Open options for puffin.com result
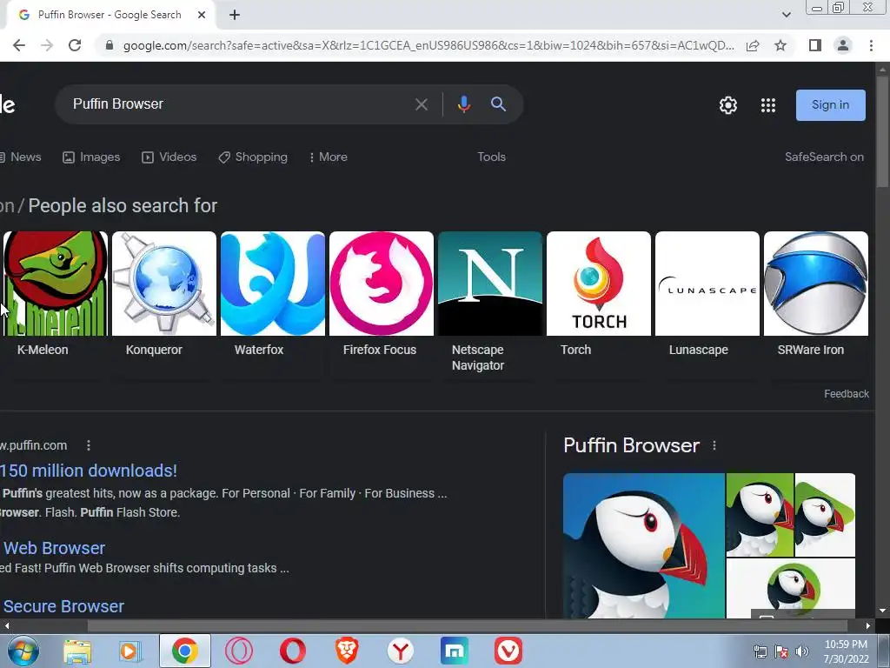Viewport: 890px width, 668px height. click(89, 445)
